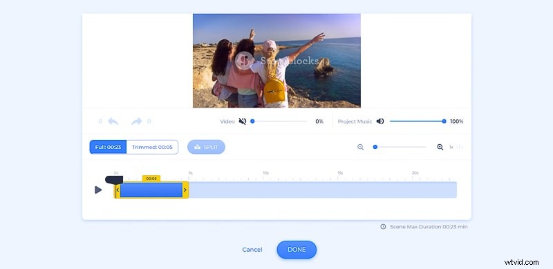Click the DONE button
This screenshot has height=269, width=553.
(297, 250)
